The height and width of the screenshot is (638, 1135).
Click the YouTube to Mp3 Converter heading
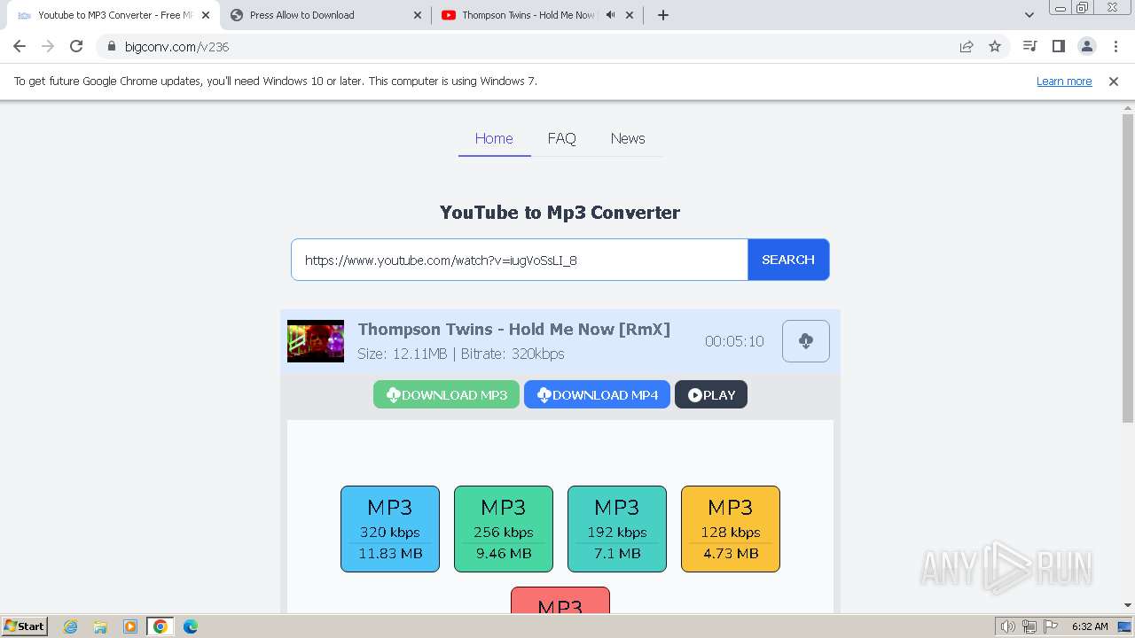(560, 213)
